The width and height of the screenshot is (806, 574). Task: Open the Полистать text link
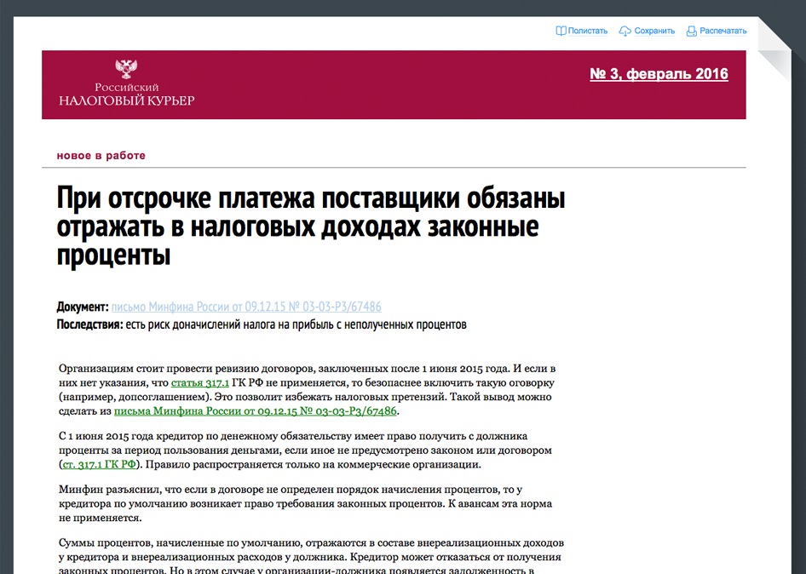point(588,31)
